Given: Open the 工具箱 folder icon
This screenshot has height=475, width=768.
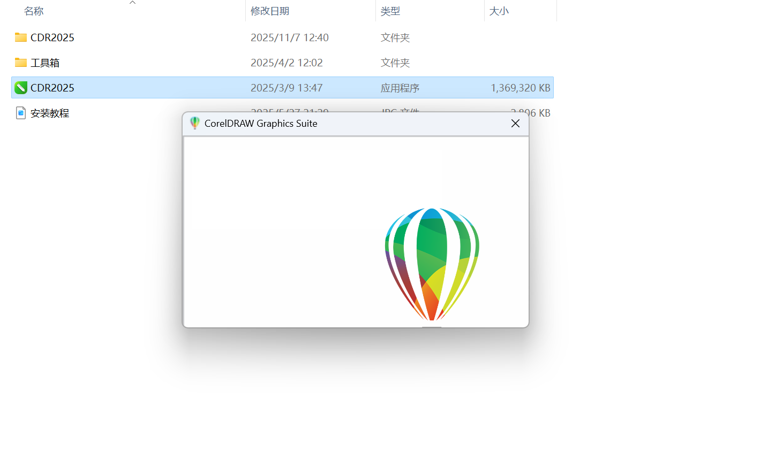Looking at the screenshot, I should click(x=20, y=63).
